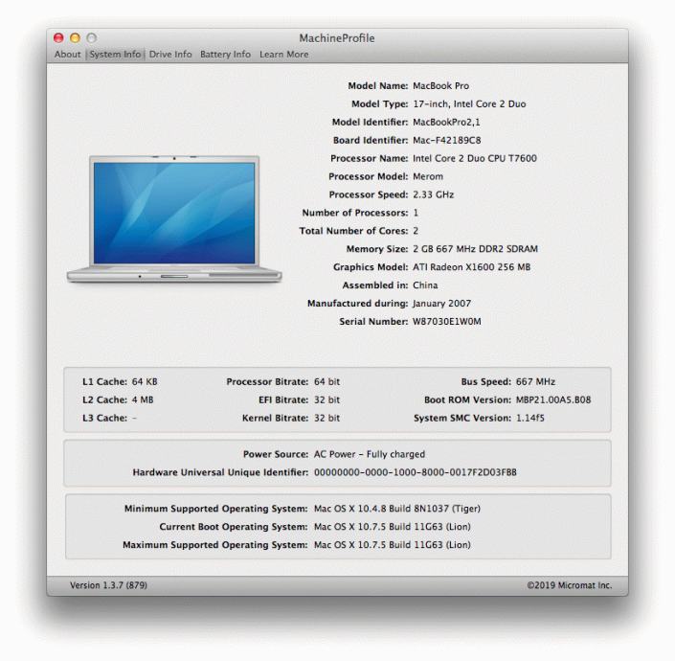The width and height of the screenshot is (675, 661).
Task: Select the Model Identifier 'MacBookPro2,1'
Action: [446, 123]
